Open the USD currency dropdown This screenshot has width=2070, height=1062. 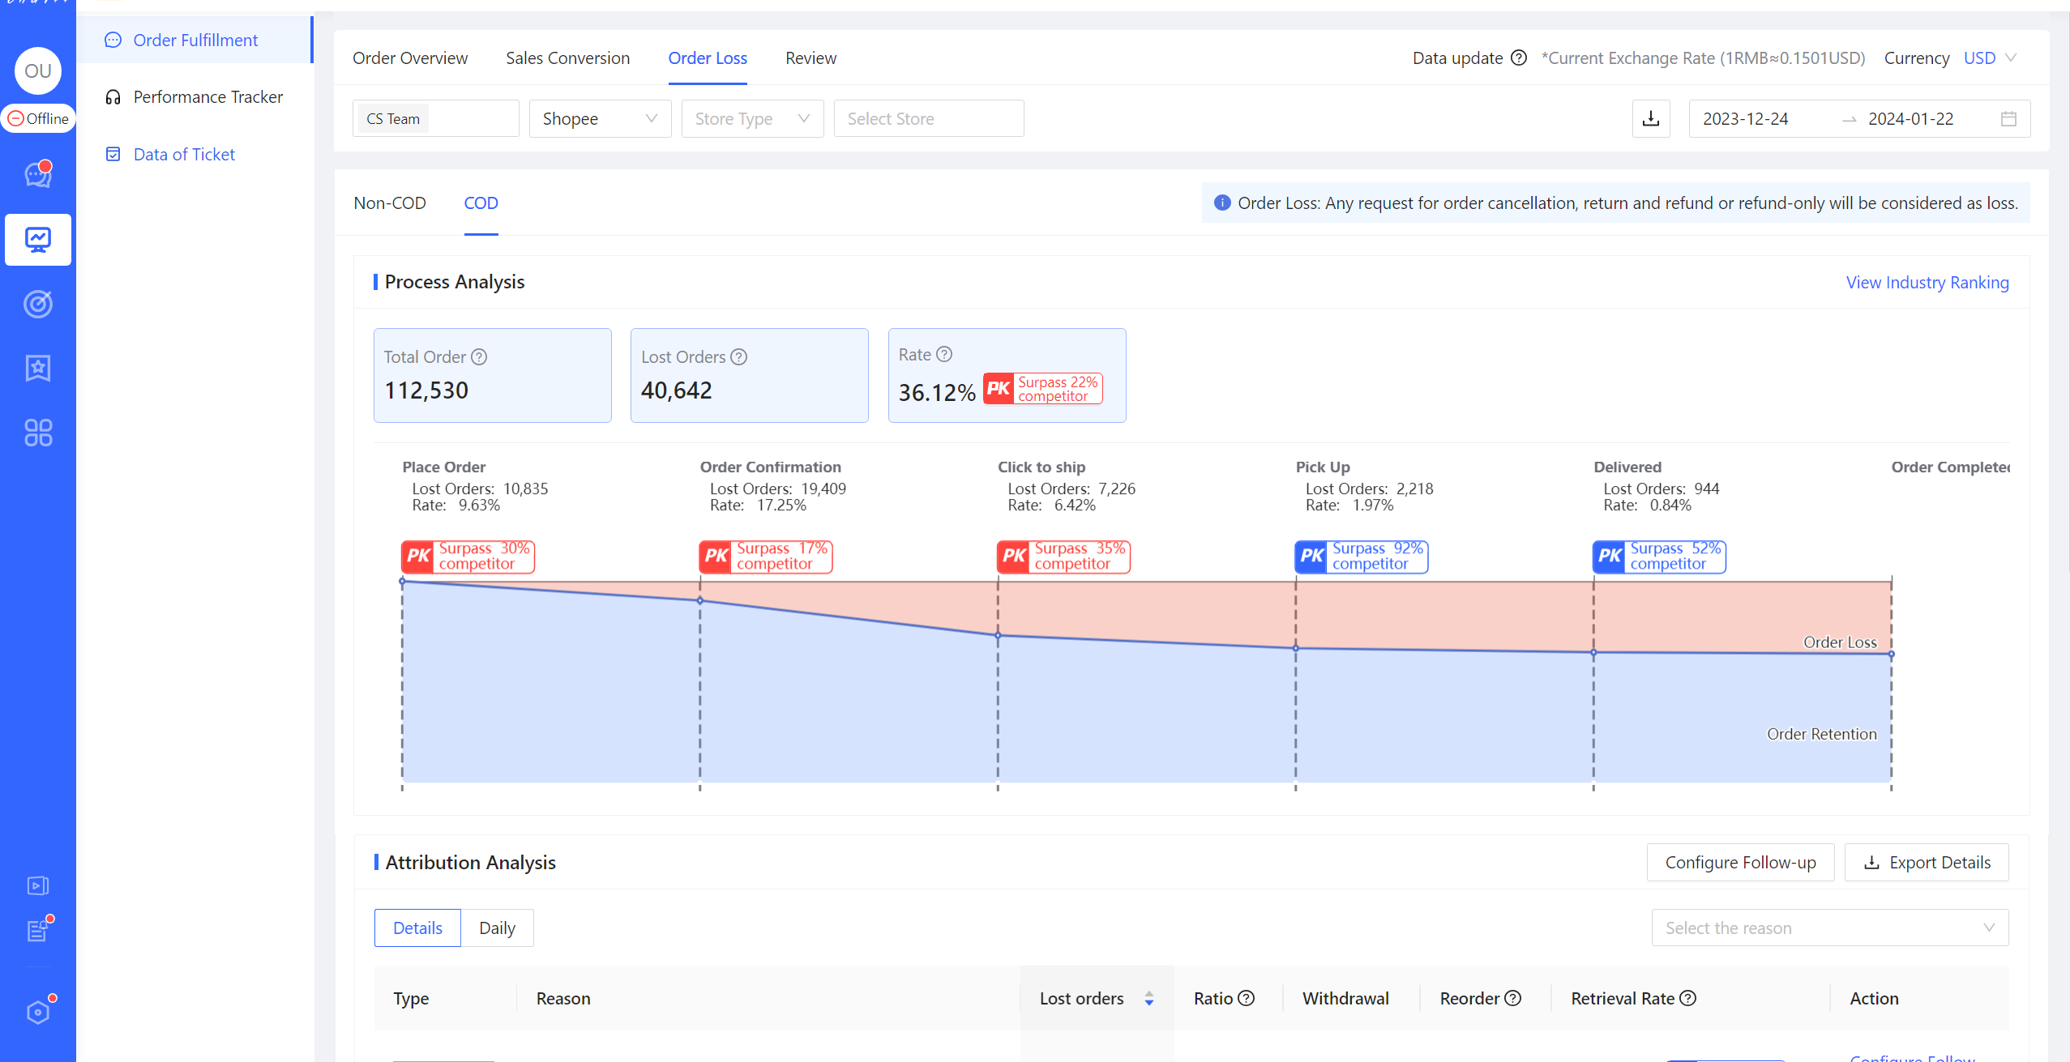1990,58
